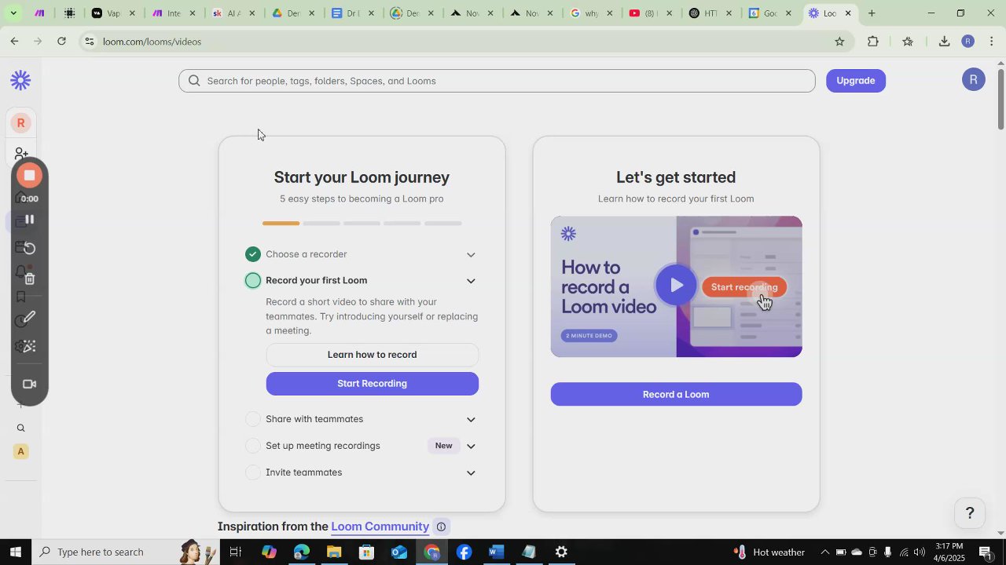Toggle the Record your first Loom circle

tap(252, 281)
